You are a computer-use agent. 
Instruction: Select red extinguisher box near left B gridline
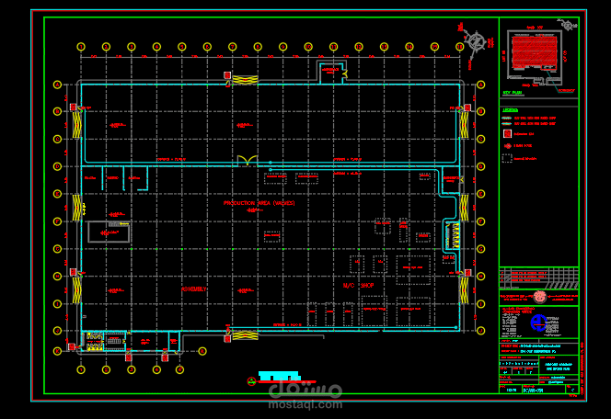pyautogui.click(x=73, y=107)
